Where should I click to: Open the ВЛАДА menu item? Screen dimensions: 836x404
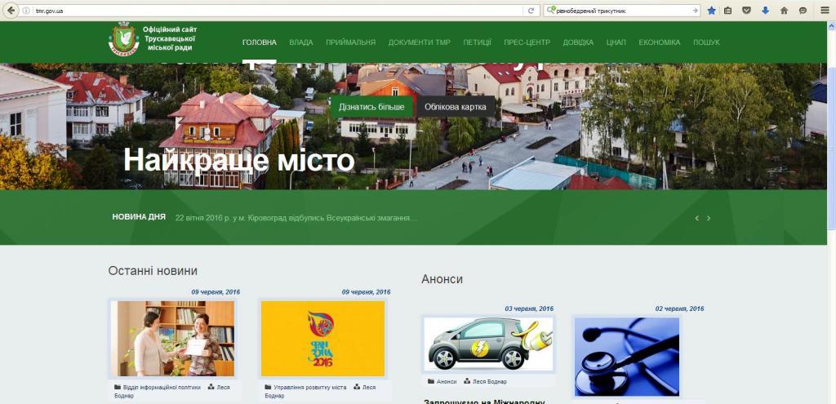(300, 42)
